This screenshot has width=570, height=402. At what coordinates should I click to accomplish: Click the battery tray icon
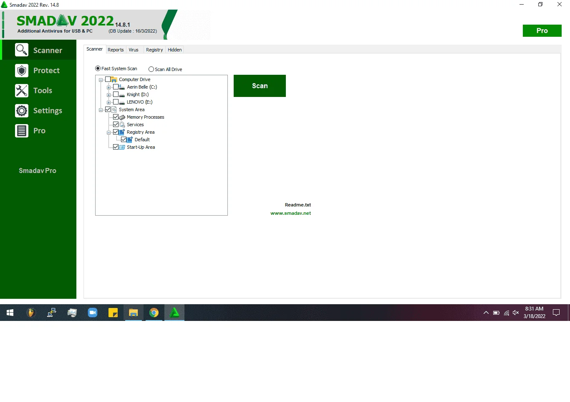tap(496, 313)
